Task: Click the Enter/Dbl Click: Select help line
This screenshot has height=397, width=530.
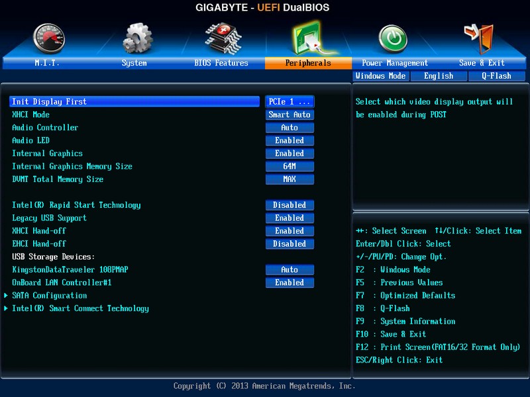Action: pos(403,243)
